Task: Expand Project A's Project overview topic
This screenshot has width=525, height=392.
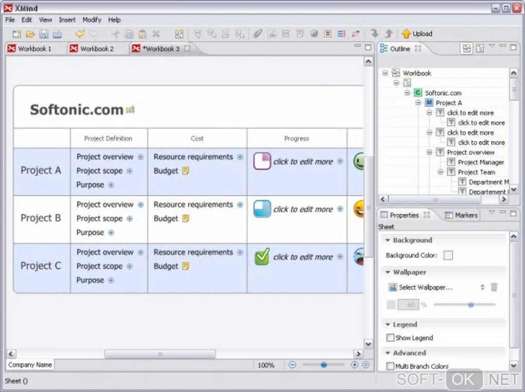Action: [141, 157]
